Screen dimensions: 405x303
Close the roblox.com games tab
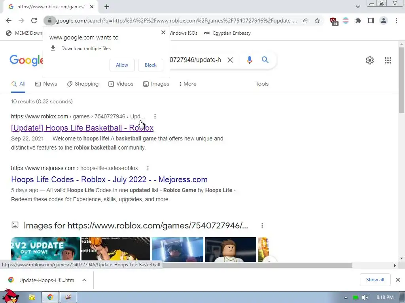click(92, 7)
